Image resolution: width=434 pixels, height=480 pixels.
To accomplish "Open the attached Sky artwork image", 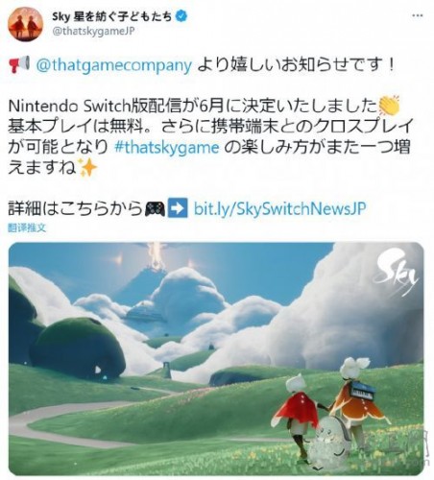I will click(x=216, y=359).
